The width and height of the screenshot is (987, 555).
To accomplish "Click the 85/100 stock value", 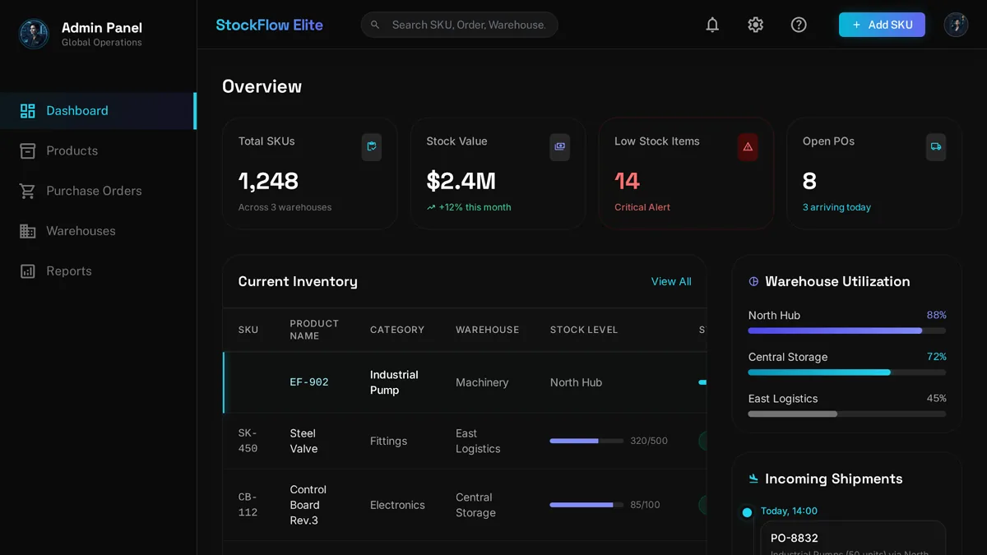I will coord(645,505).
